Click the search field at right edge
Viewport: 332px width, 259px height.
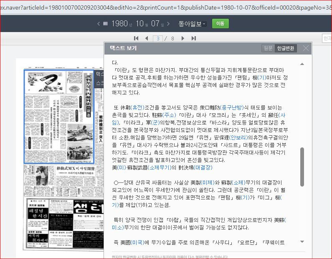coord(327,38)
